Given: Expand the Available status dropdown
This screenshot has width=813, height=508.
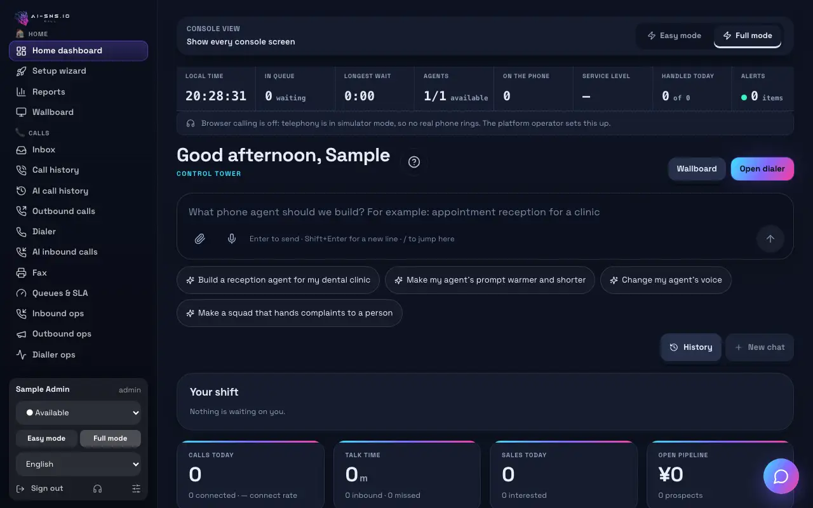Looking at the screenshot, I should (x=79, y=413).
